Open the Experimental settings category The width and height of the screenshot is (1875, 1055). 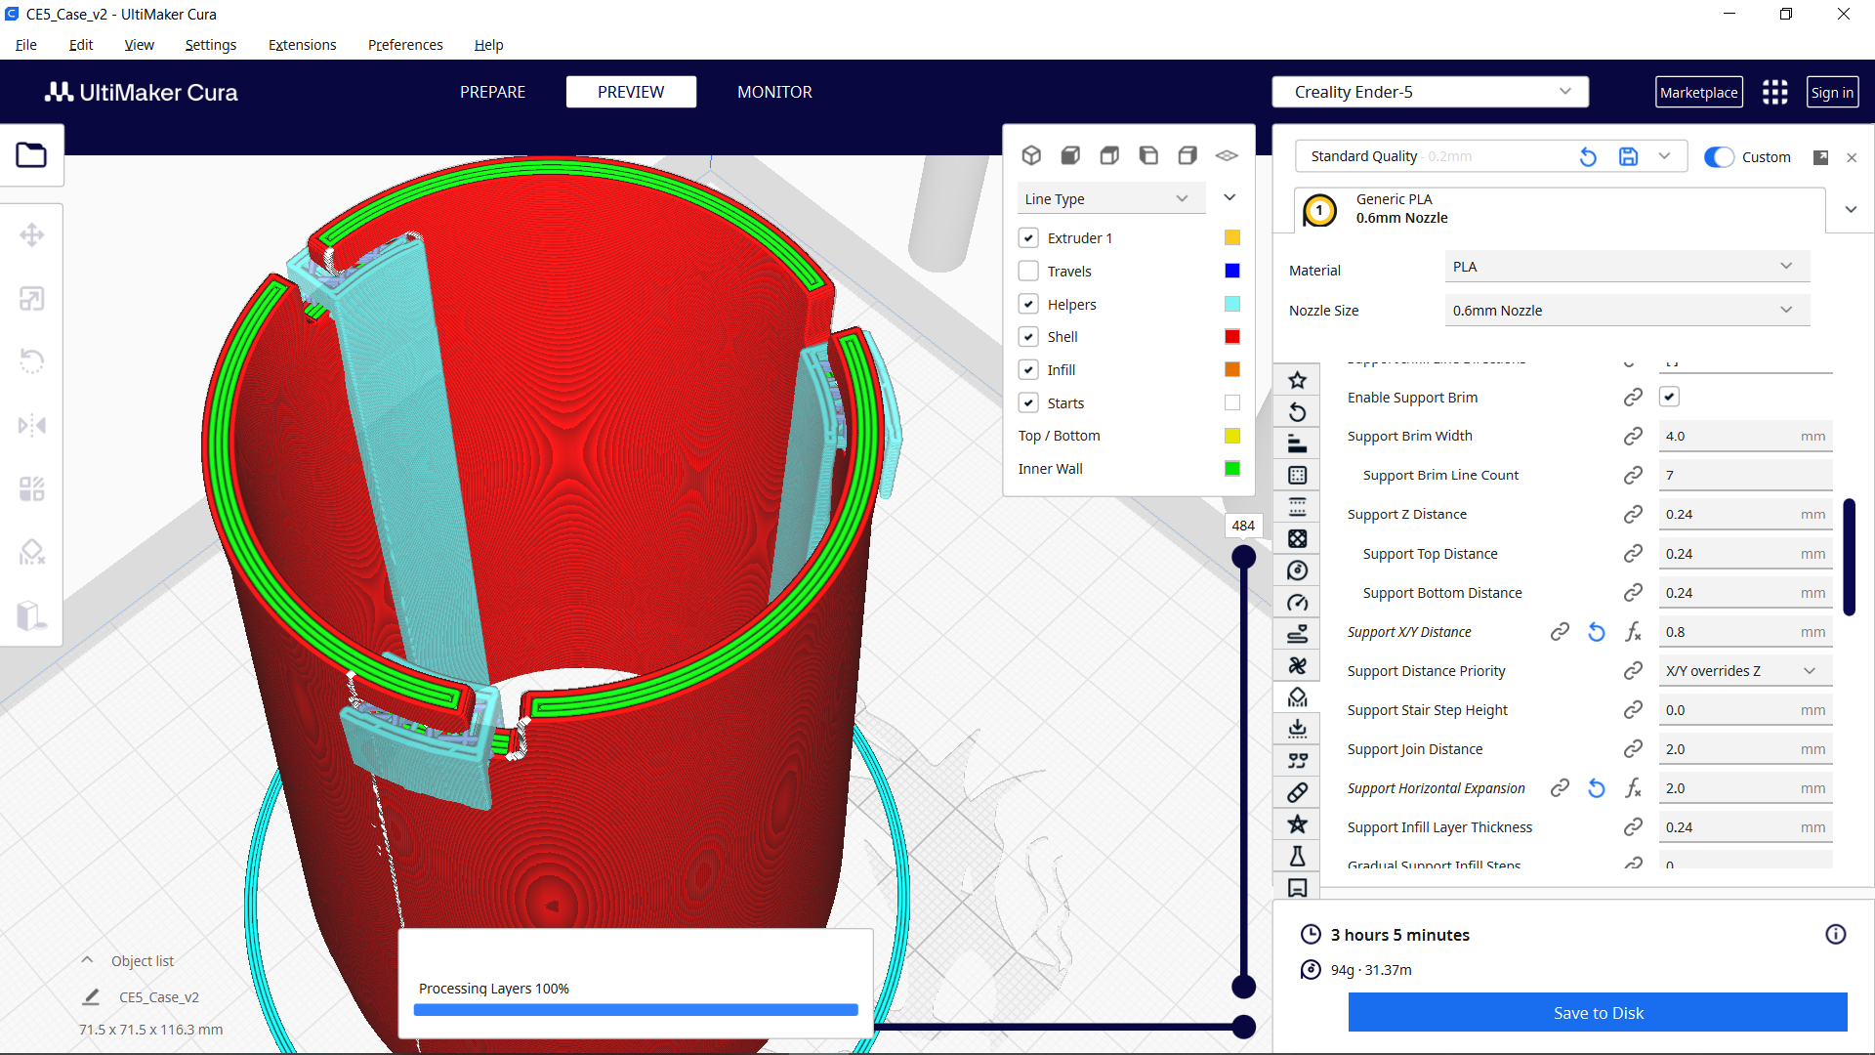point(1298,855)
